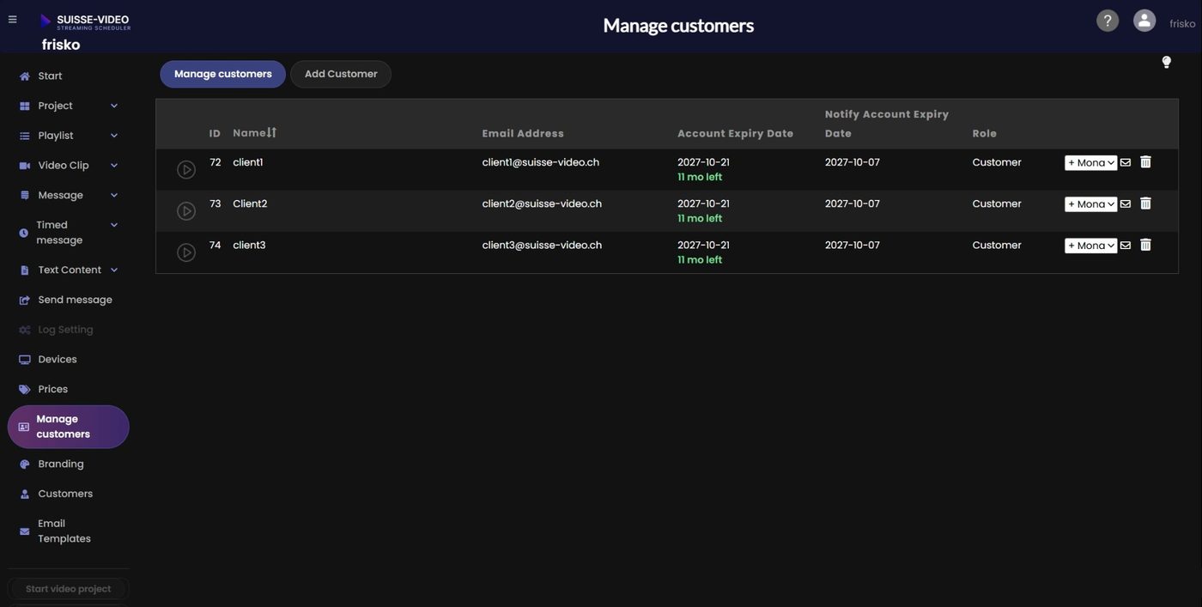Open the + Mona dropdown for client1
The height and width of the screenshot is (607, 1202).
tap(1090, 163)
